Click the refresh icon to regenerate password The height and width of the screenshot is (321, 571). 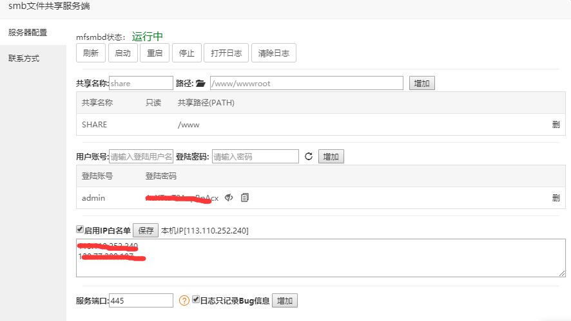tap(308, 156)
